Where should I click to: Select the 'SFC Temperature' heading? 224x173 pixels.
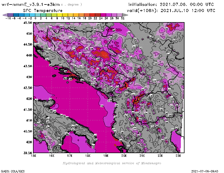click(43, 11)
